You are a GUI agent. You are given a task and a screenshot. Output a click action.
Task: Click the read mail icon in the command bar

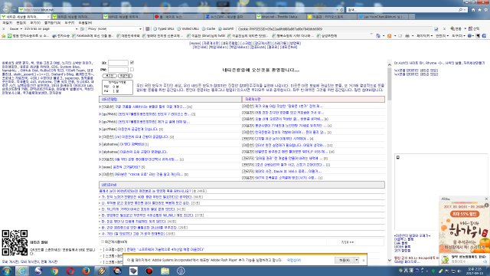[400, 36]
